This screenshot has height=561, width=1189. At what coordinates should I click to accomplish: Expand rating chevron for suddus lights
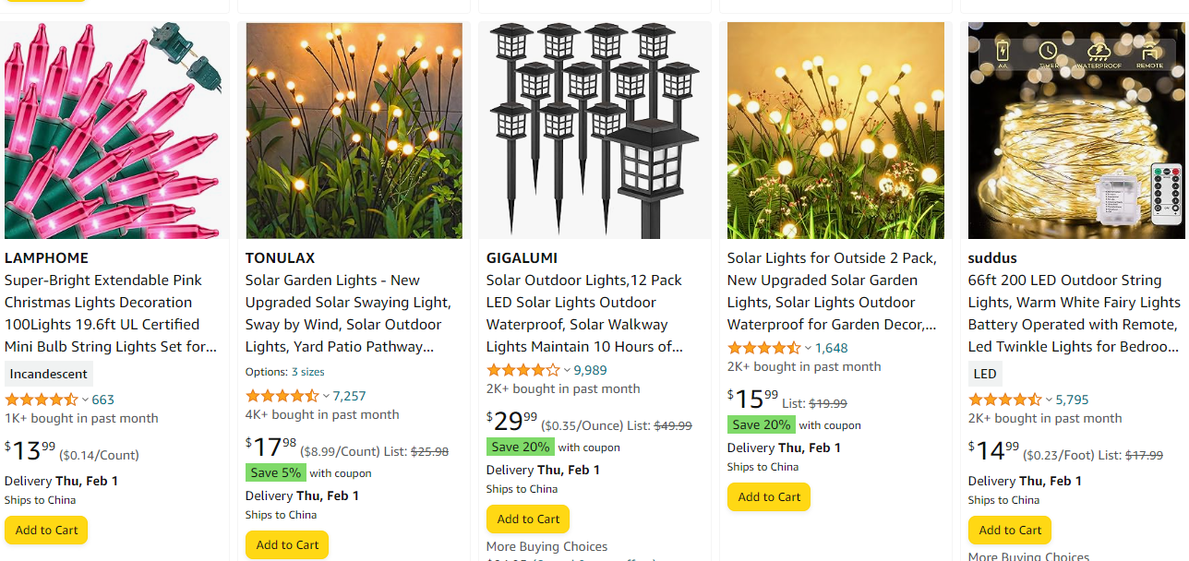coord(1049,400)
